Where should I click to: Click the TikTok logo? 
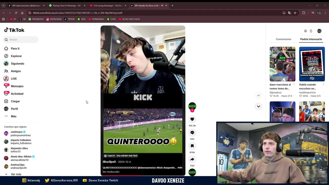14,30
